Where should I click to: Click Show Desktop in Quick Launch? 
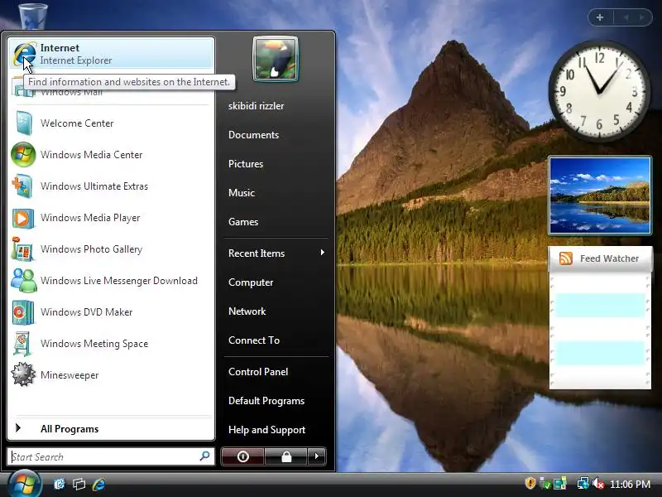[60, 484]
